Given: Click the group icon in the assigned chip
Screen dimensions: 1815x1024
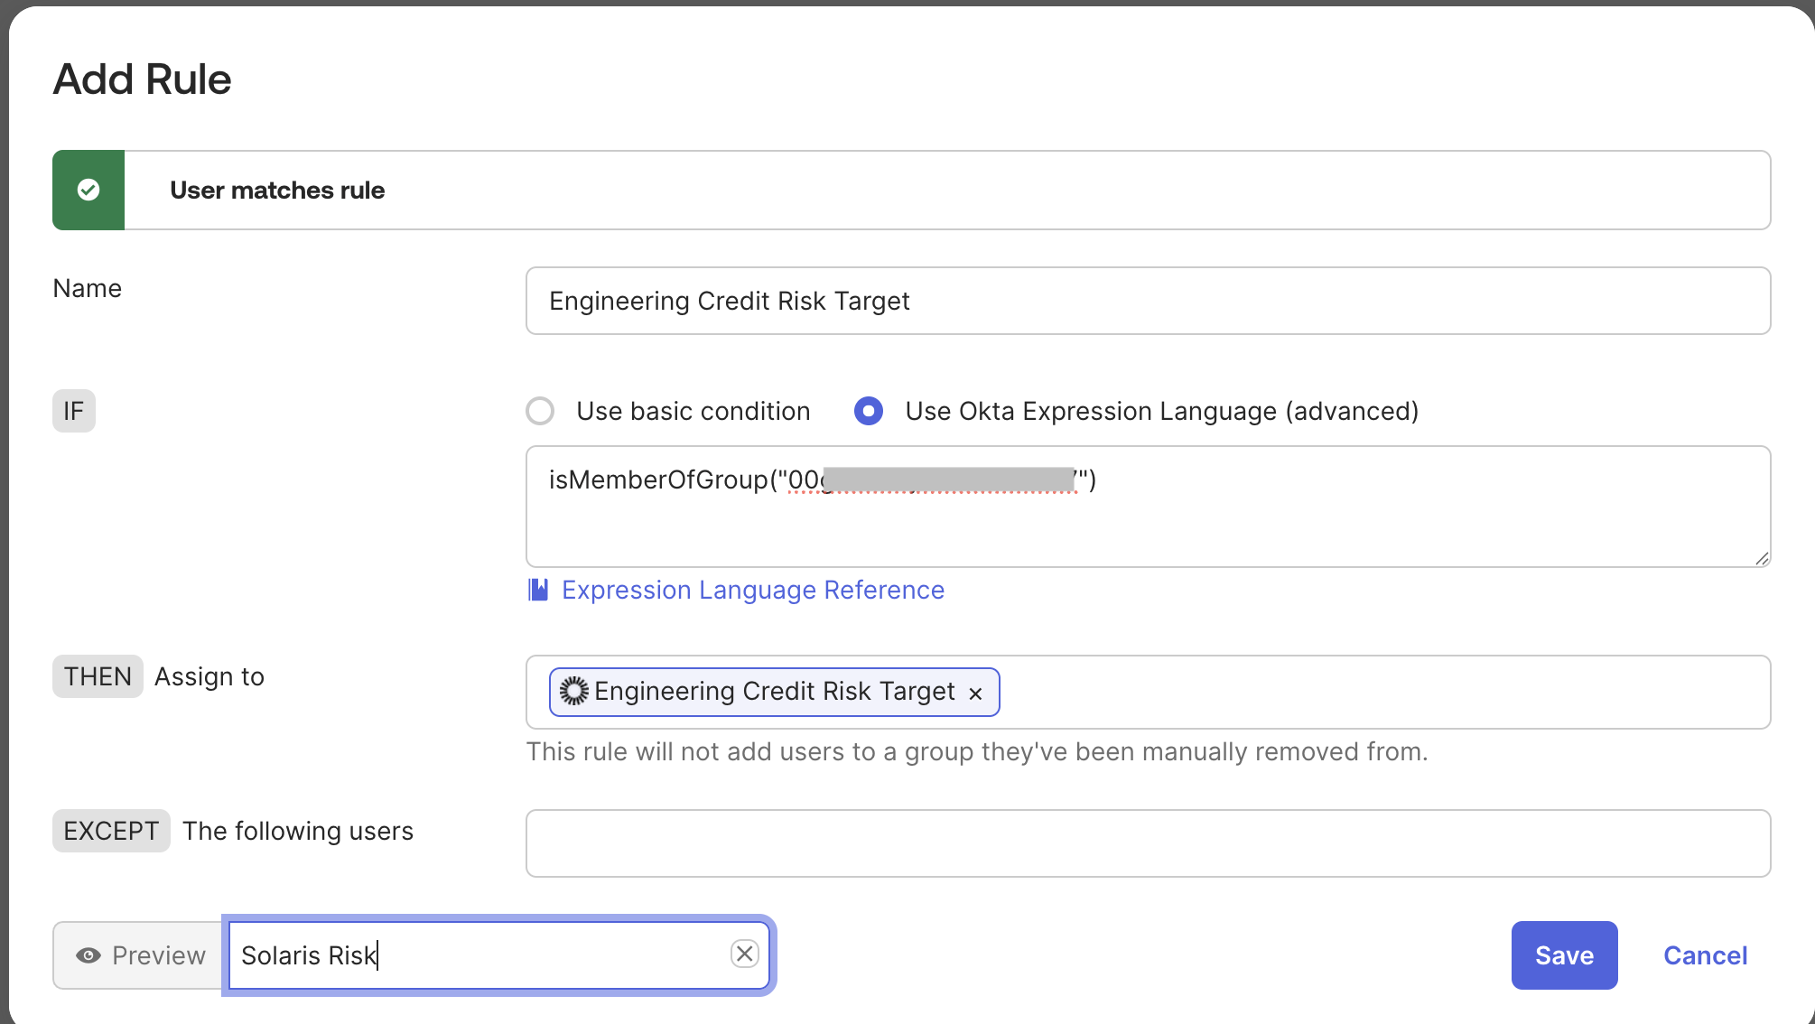Looking at the screenshot, I should 574,691.
